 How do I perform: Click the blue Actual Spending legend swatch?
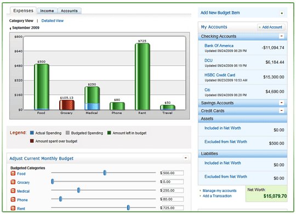click(32, 133)
